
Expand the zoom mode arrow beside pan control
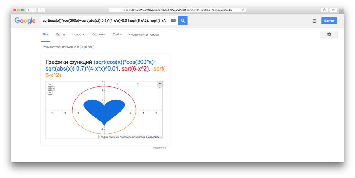54,89
